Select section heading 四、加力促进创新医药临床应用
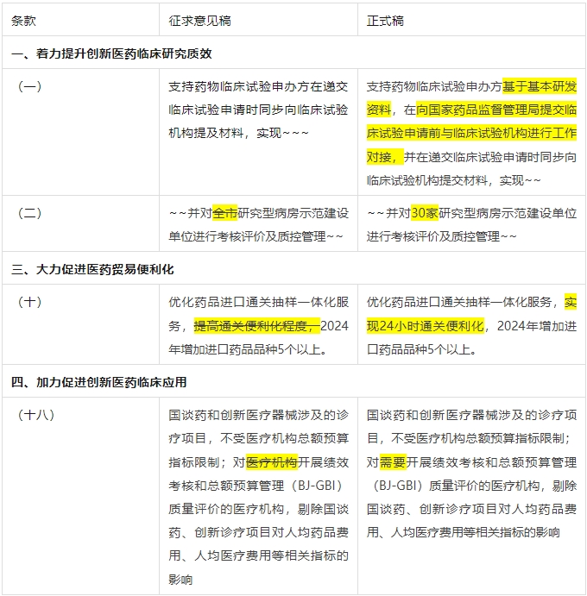The height and width of the screenshot is (596, 587). [x=99, y=381]
